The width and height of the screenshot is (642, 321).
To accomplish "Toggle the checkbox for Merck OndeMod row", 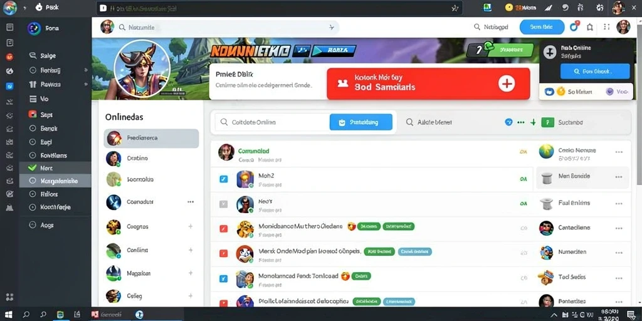I will pyautogui.click(x=224, y=253).
